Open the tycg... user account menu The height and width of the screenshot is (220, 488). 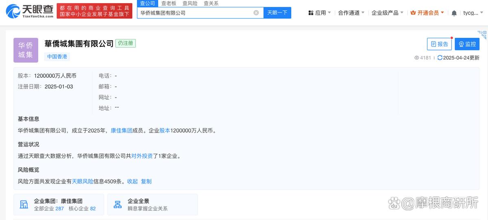tap(473, 13)
